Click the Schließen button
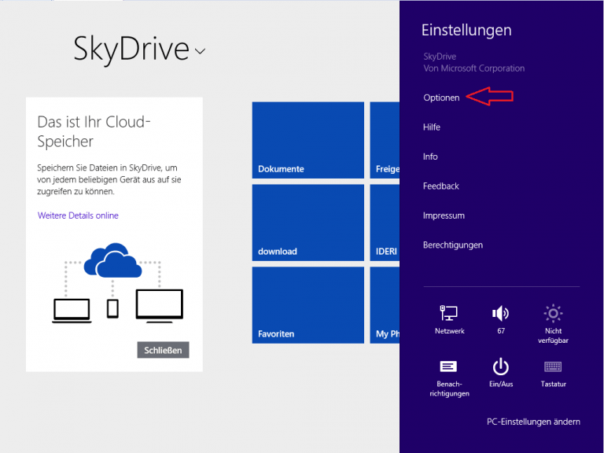 click(163, 350)
